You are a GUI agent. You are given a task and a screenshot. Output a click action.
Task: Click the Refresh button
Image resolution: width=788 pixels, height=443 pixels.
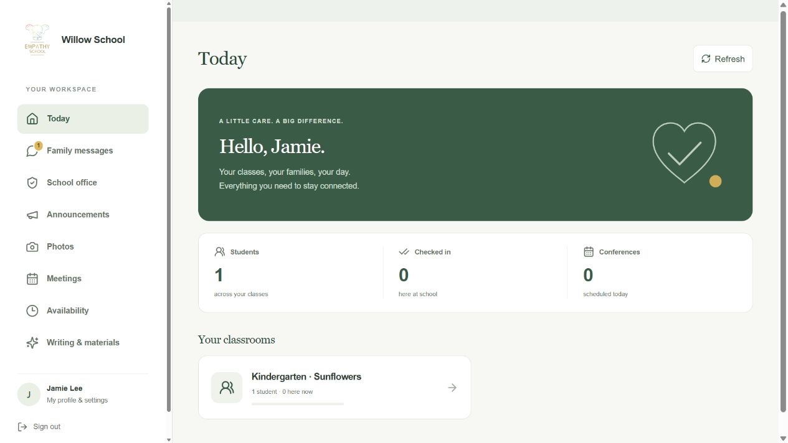pyautogui.click(x=723, y=58)
